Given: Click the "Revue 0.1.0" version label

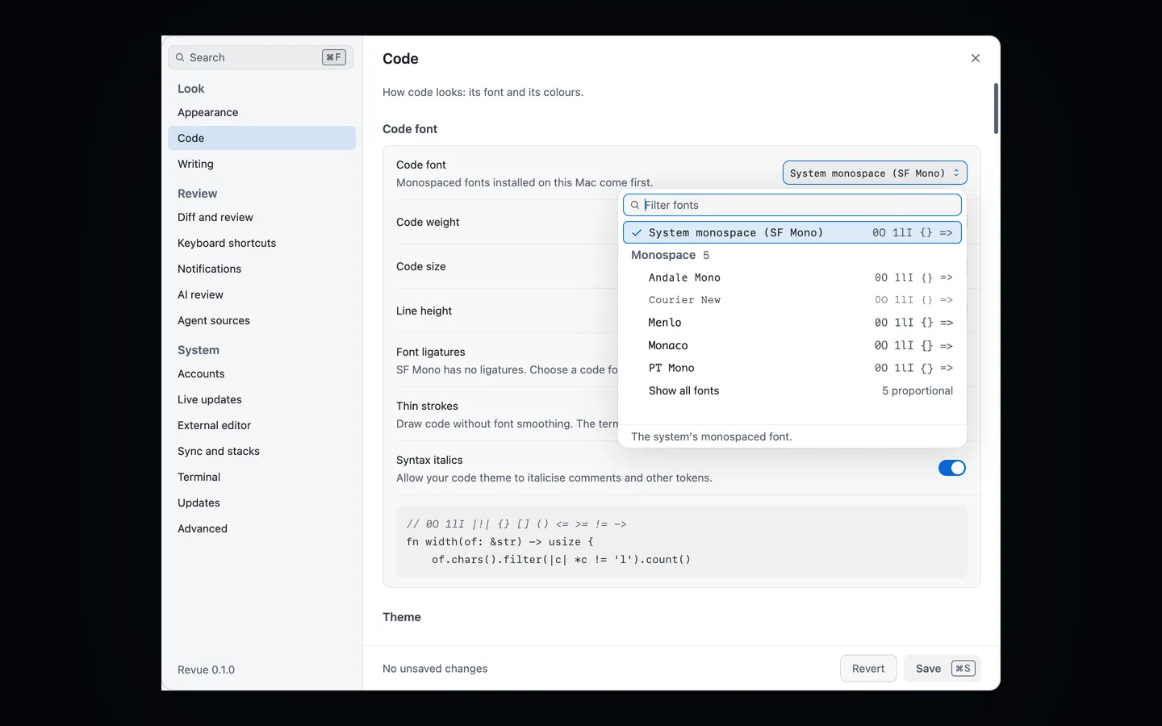Looking at the screenshot, I should [206, 670].
